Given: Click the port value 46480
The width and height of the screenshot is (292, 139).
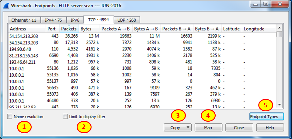Looking at the screenshot, I should (53, 101).
